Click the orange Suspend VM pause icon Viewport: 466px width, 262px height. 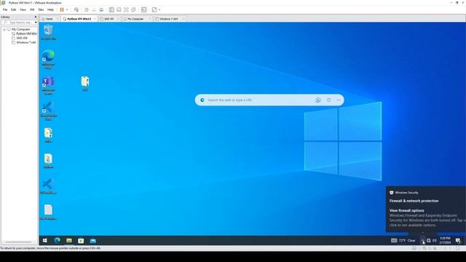click(62, 9)
